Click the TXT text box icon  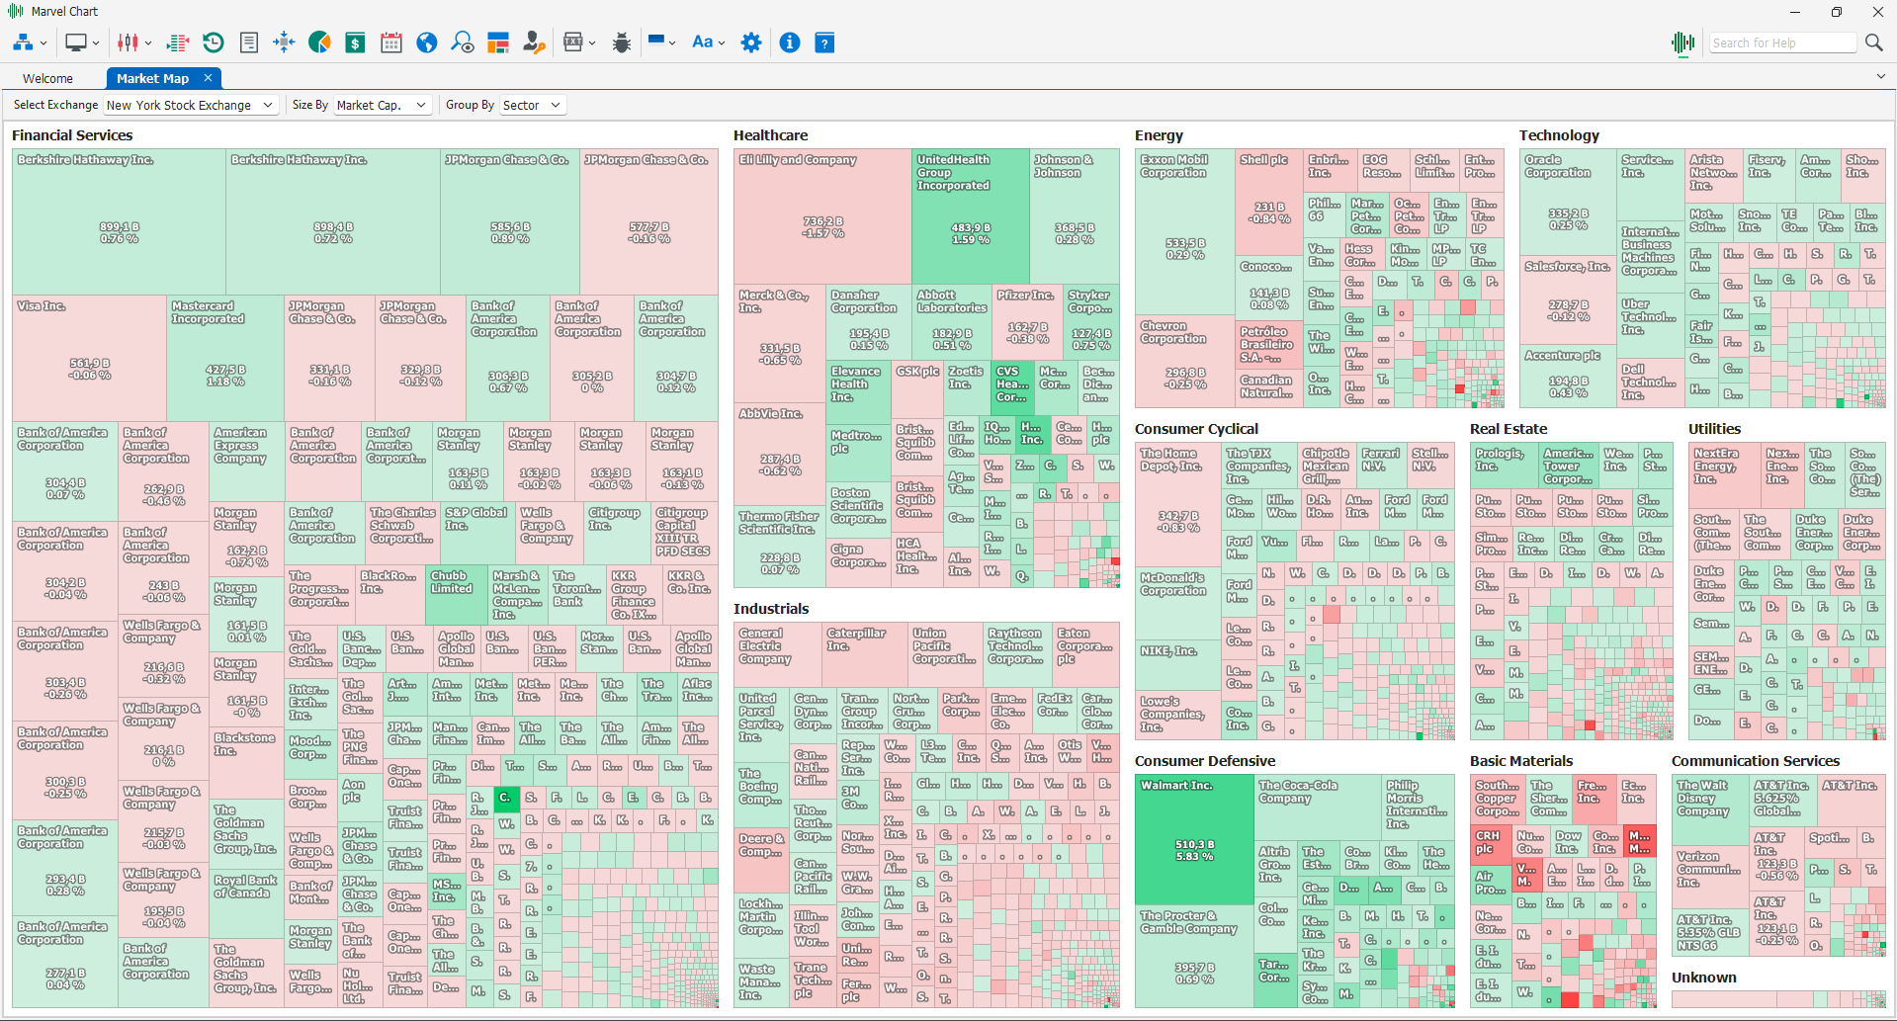point(573,43)
